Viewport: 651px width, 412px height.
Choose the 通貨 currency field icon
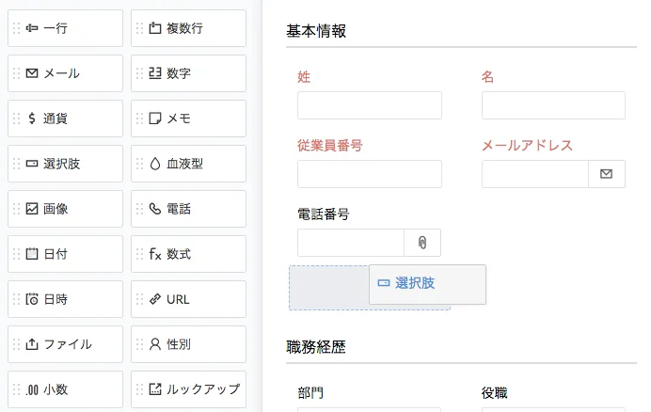pos(32,119)
